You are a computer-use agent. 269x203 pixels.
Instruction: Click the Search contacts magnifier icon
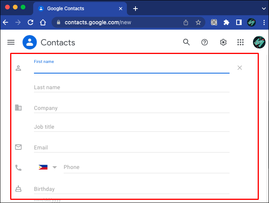pos(186,42)
